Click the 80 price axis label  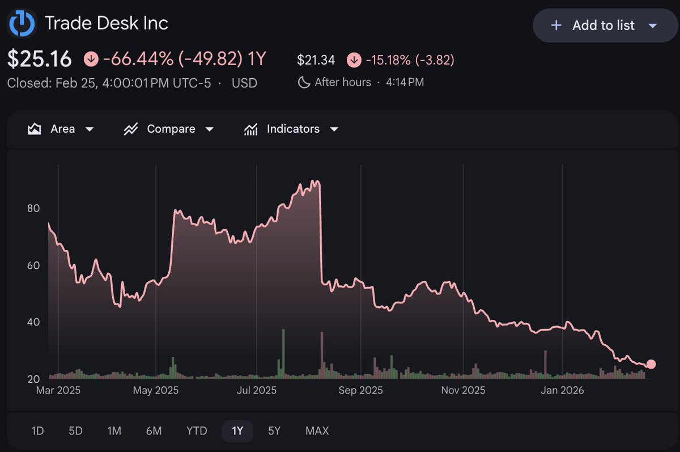point(33,208)
